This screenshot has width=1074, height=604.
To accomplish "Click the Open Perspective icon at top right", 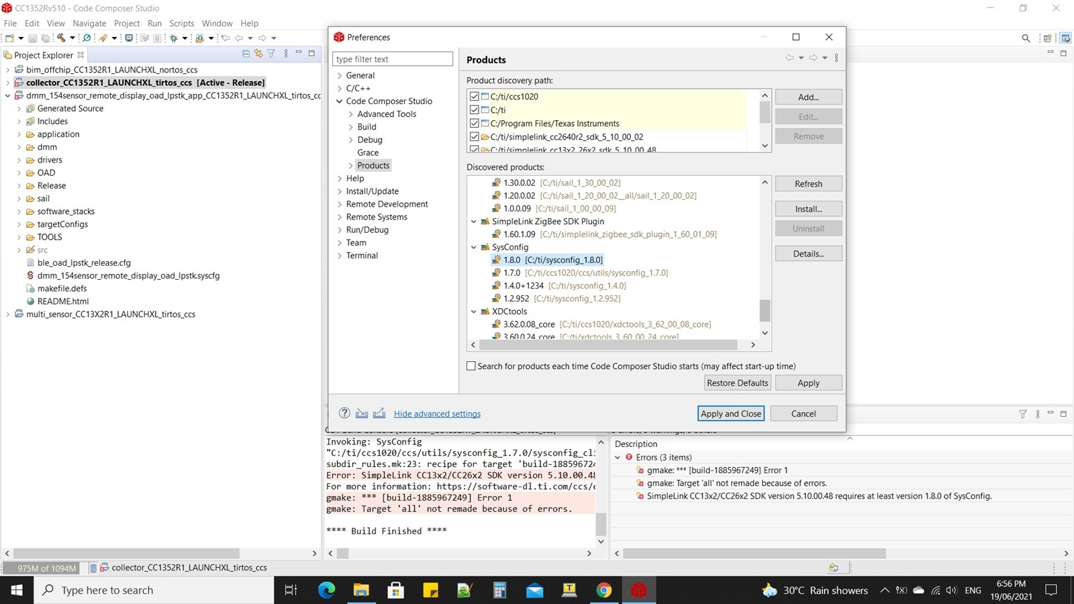I will [1047, 38].
